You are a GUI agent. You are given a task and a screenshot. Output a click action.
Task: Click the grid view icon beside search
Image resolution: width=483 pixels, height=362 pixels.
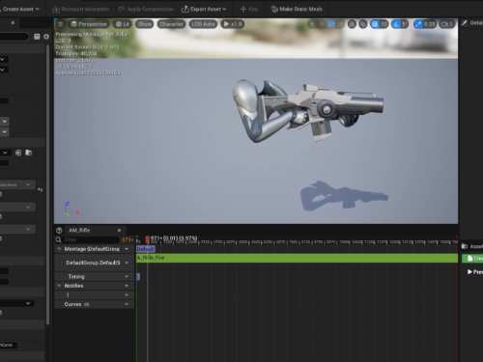pyautogui.click(x=37, y=37)
